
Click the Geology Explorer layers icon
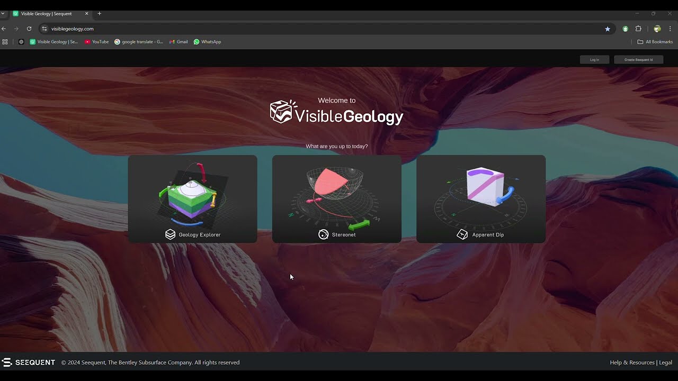(x=170, y=234)
